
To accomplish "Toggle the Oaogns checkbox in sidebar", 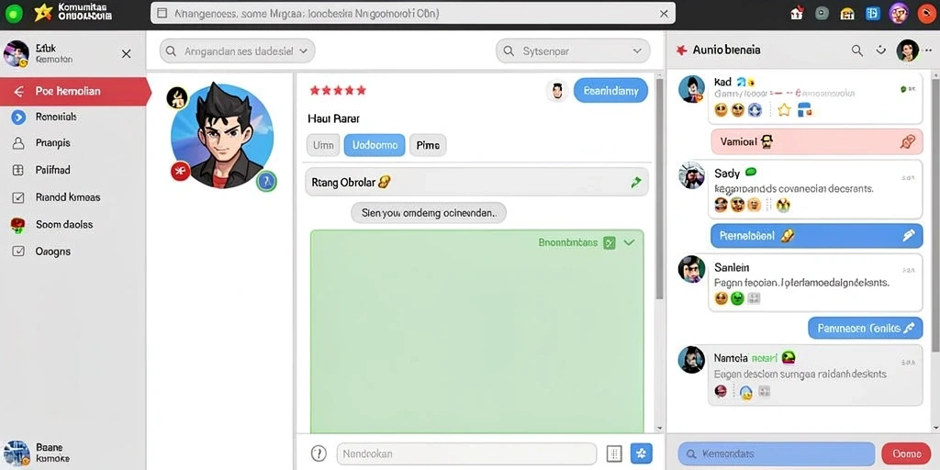I will [x=18, y=252].
